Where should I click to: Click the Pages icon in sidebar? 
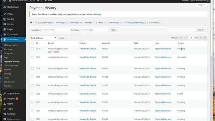(x=5, y=29)
